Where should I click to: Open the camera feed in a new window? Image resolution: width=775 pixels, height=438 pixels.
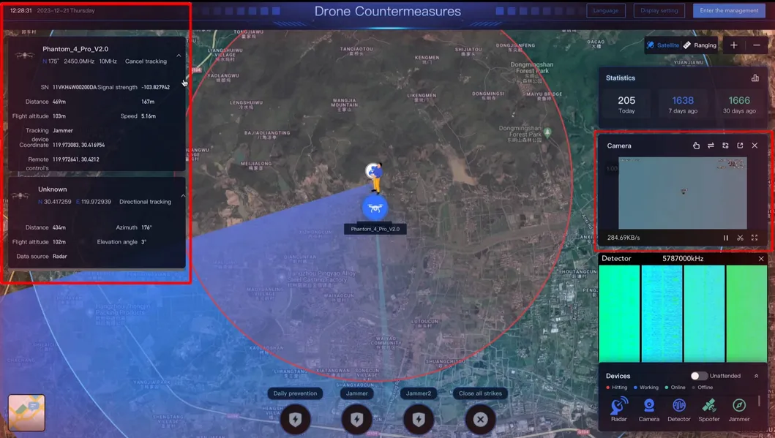click(x=739, y=146)
